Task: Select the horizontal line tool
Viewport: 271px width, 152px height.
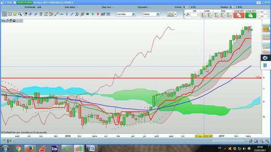Action: [61, 14]
